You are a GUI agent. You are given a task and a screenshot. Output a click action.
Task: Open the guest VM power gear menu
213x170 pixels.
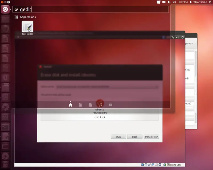(x=182, y=37)
